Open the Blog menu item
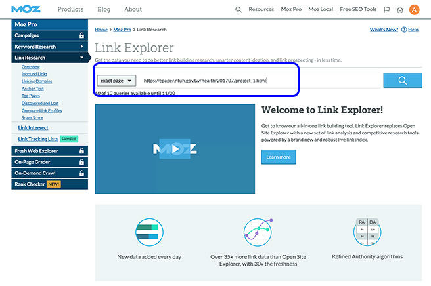431x286 pixels. tap(104, 9)
